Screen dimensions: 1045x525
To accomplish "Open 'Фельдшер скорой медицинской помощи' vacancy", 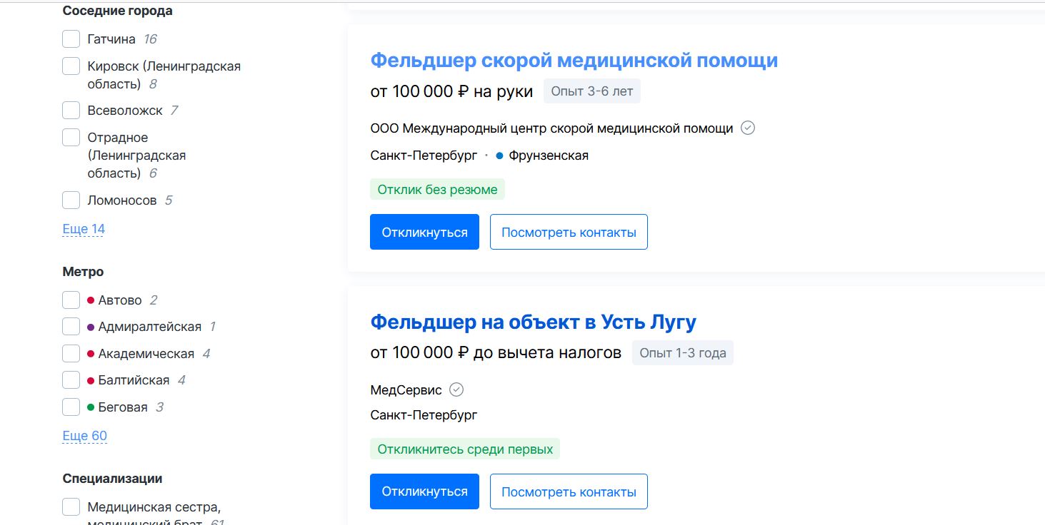I will (x=574, y=61).
